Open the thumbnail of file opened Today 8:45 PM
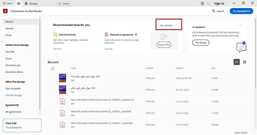 tap(63, 78)
